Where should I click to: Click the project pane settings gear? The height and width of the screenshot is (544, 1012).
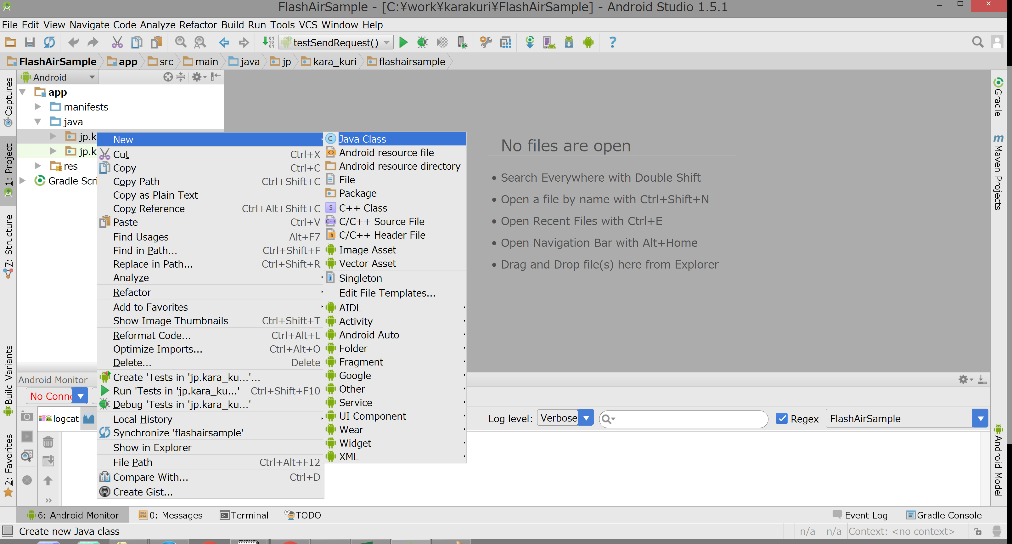[199, 77]
